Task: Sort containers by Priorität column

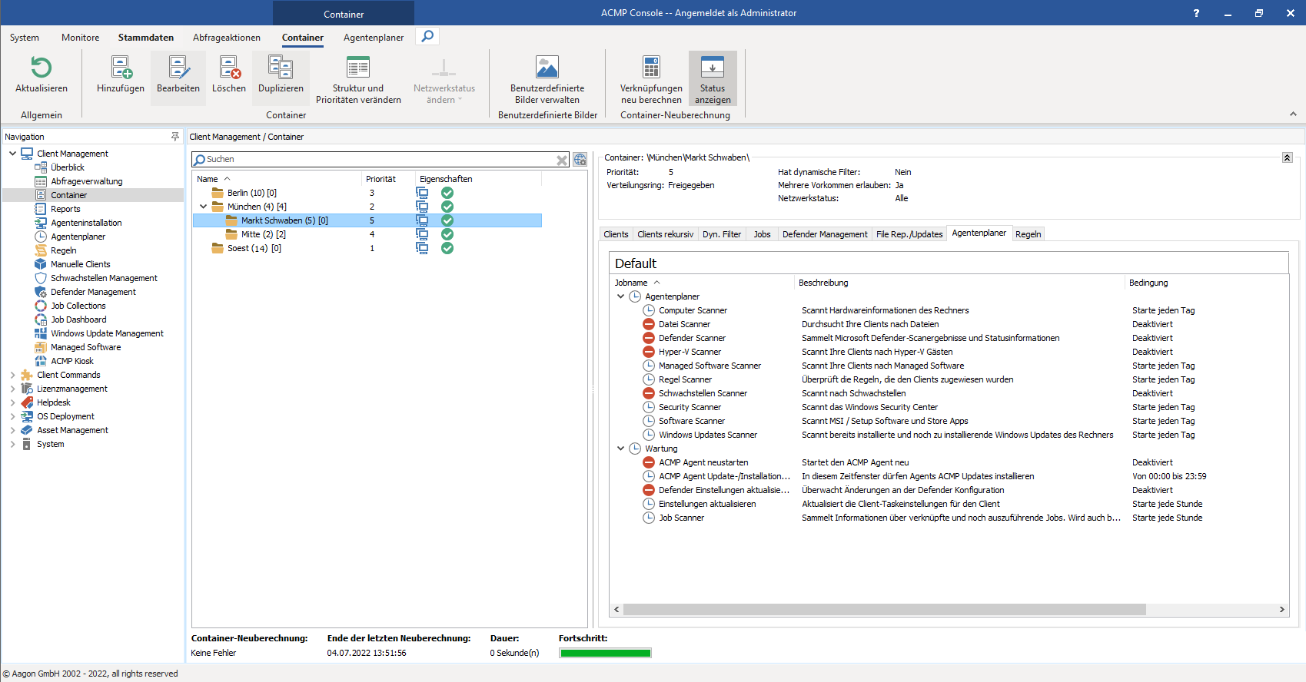Action: pos(381,179)
